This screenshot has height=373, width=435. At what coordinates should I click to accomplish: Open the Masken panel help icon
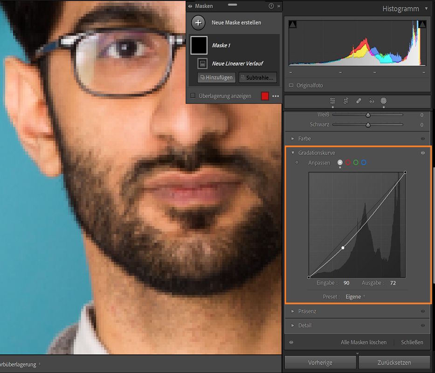[x=271, y=6]
